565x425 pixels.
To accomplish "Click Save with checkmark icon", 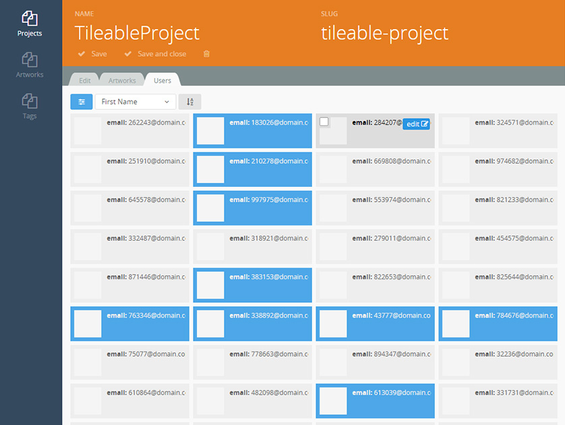I will (x=92, y=54).
